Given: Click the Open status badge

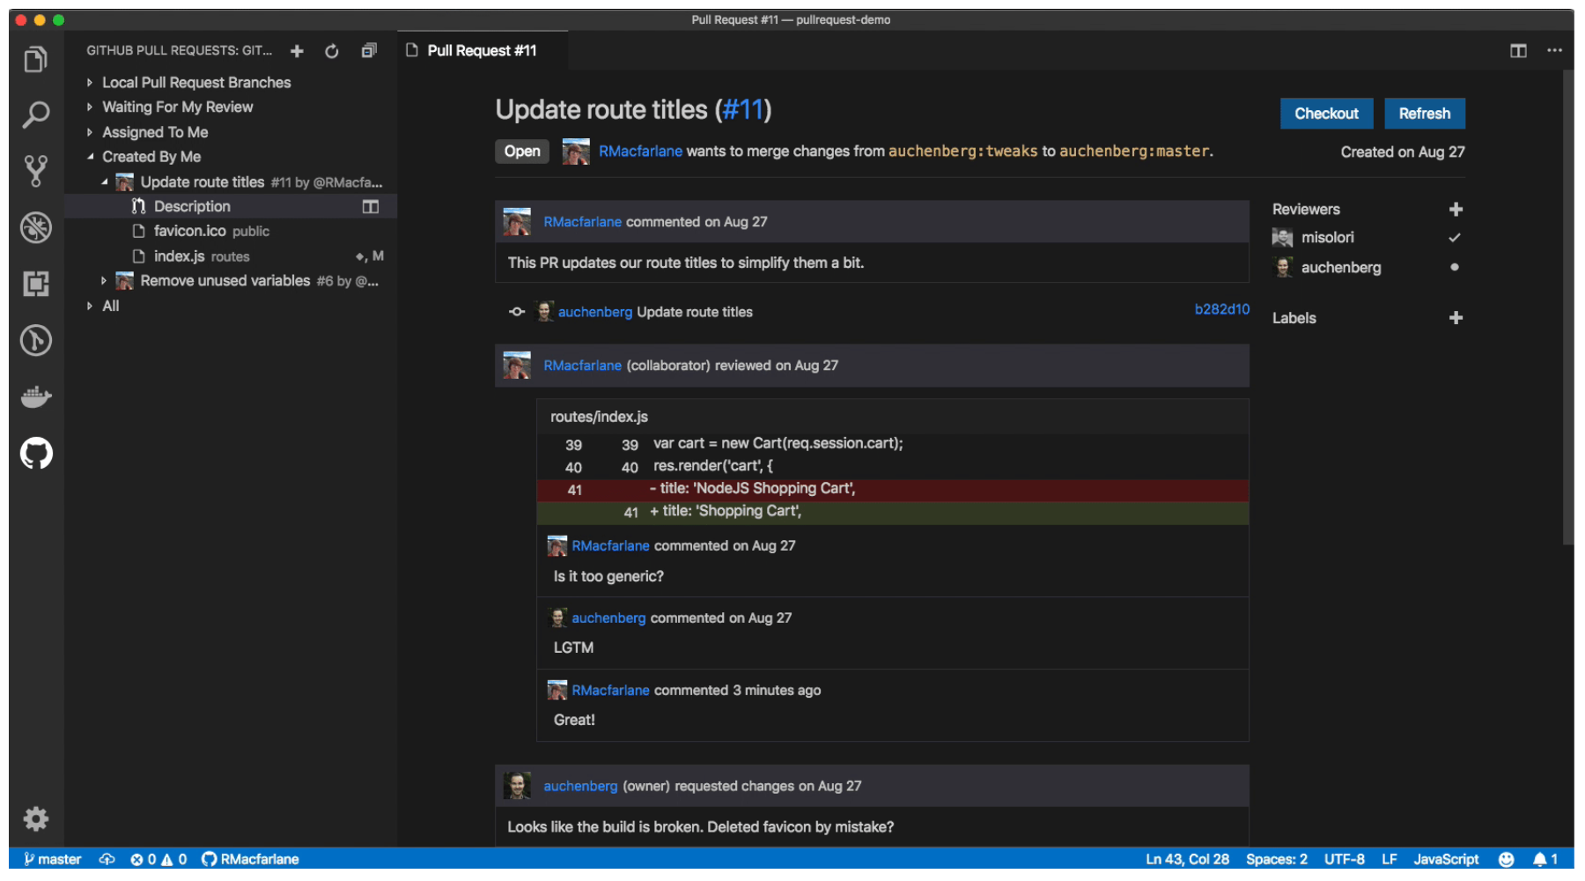Looking at the screenshot, I should coord(522,152).
